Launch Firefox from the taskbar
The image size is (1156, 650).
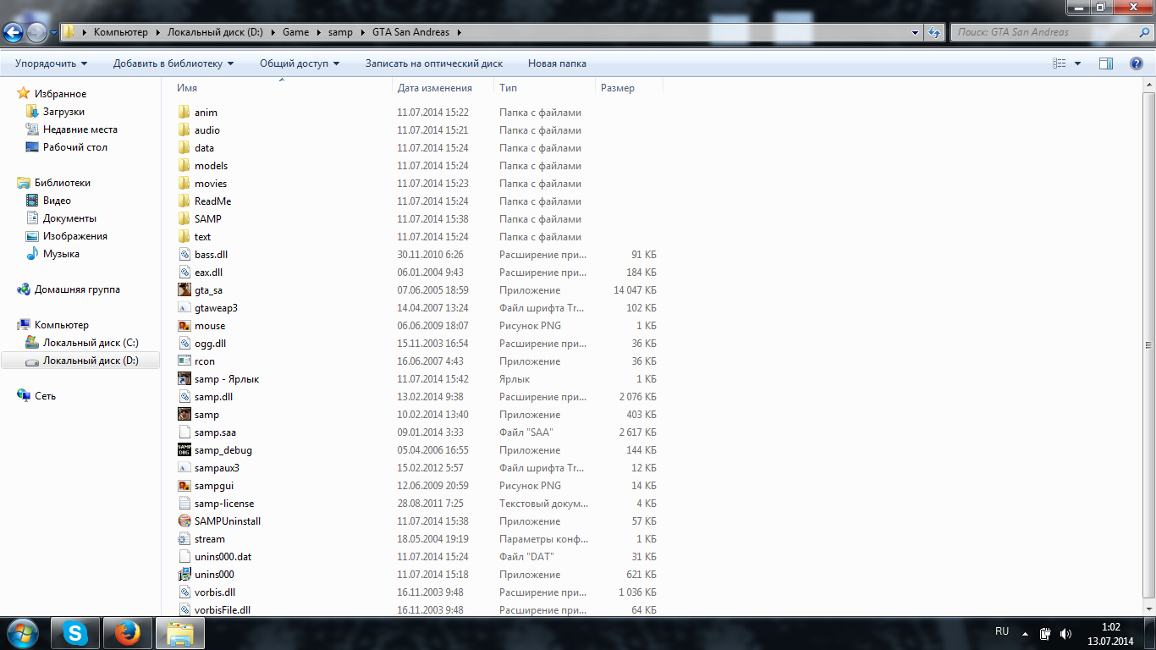coord(128,633)
